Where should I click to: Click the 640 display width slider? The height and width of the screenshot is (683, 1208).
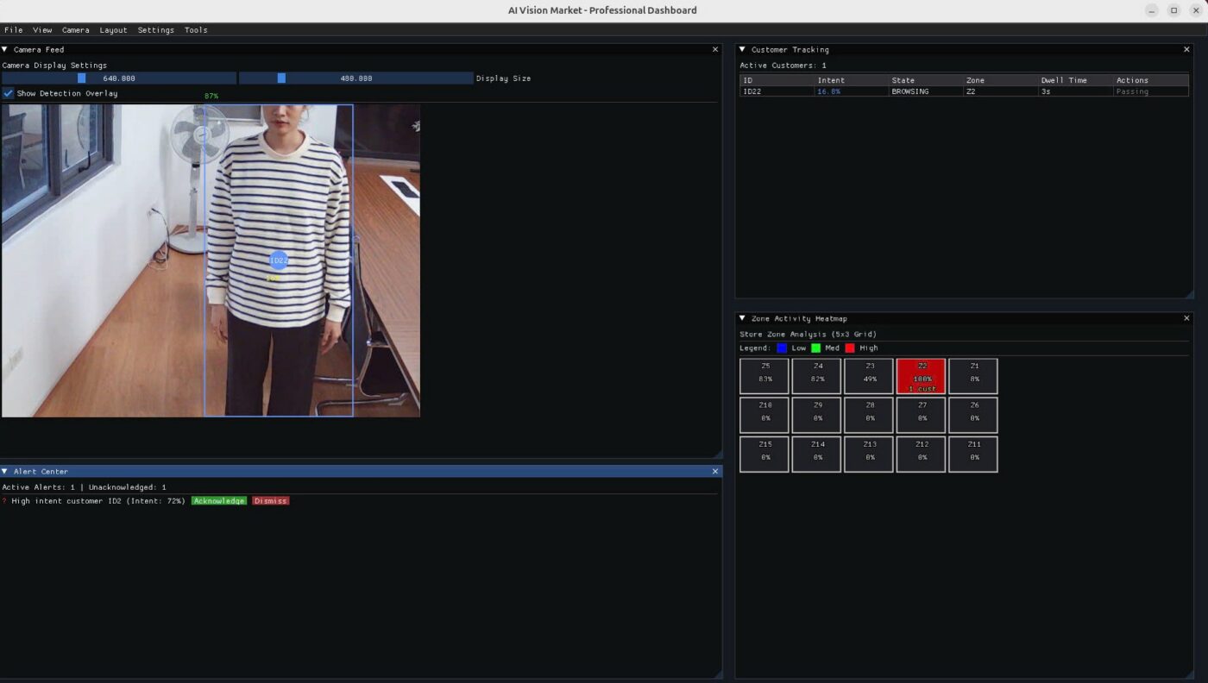(119, 78)
